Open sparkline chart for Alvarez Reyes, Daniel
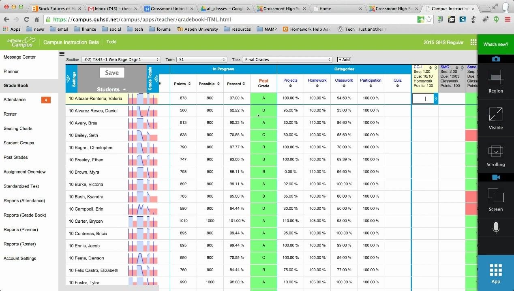This screenshot has height=291, width=514. [143, 111]
